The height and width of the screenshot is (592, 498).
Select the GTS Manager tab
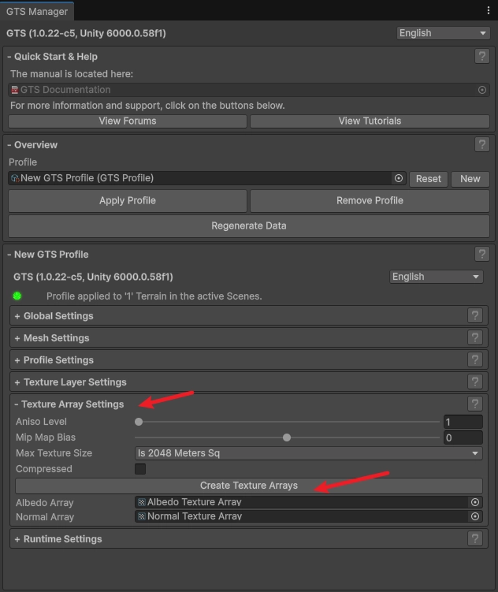tap(36, 11)
